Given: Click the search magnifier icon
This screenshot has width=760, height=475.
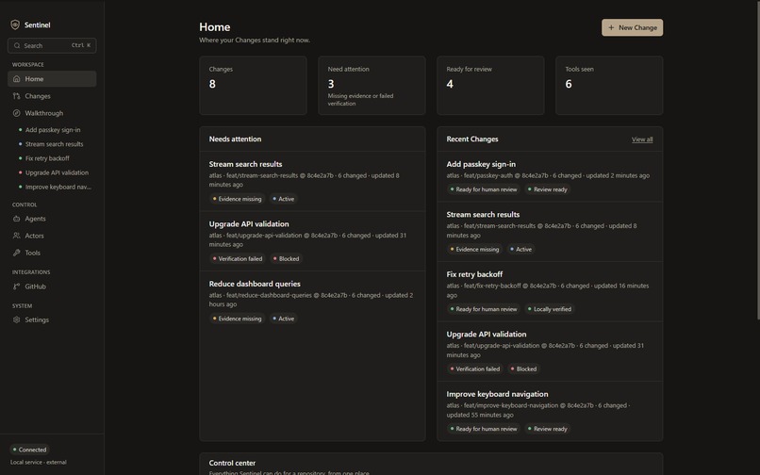Looking at the screenshot, I should coord(17,45).
